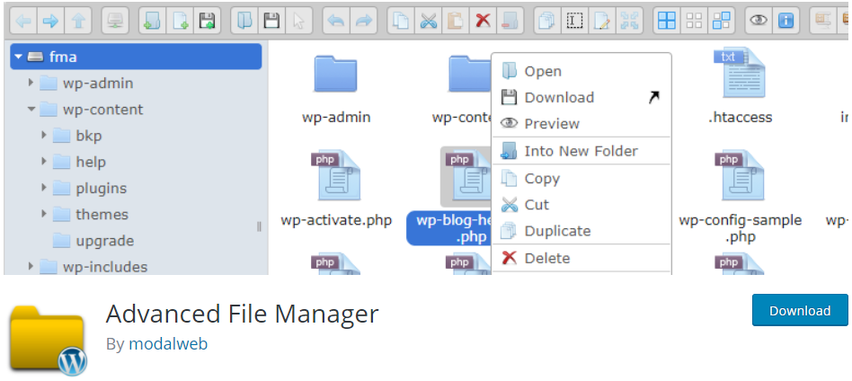The image size is (852, 381).
Task: Click the invert selection toolbar icon
Action: coord(722,22)
